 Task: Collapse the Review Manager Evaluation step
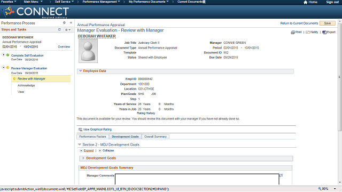point(4,68)
